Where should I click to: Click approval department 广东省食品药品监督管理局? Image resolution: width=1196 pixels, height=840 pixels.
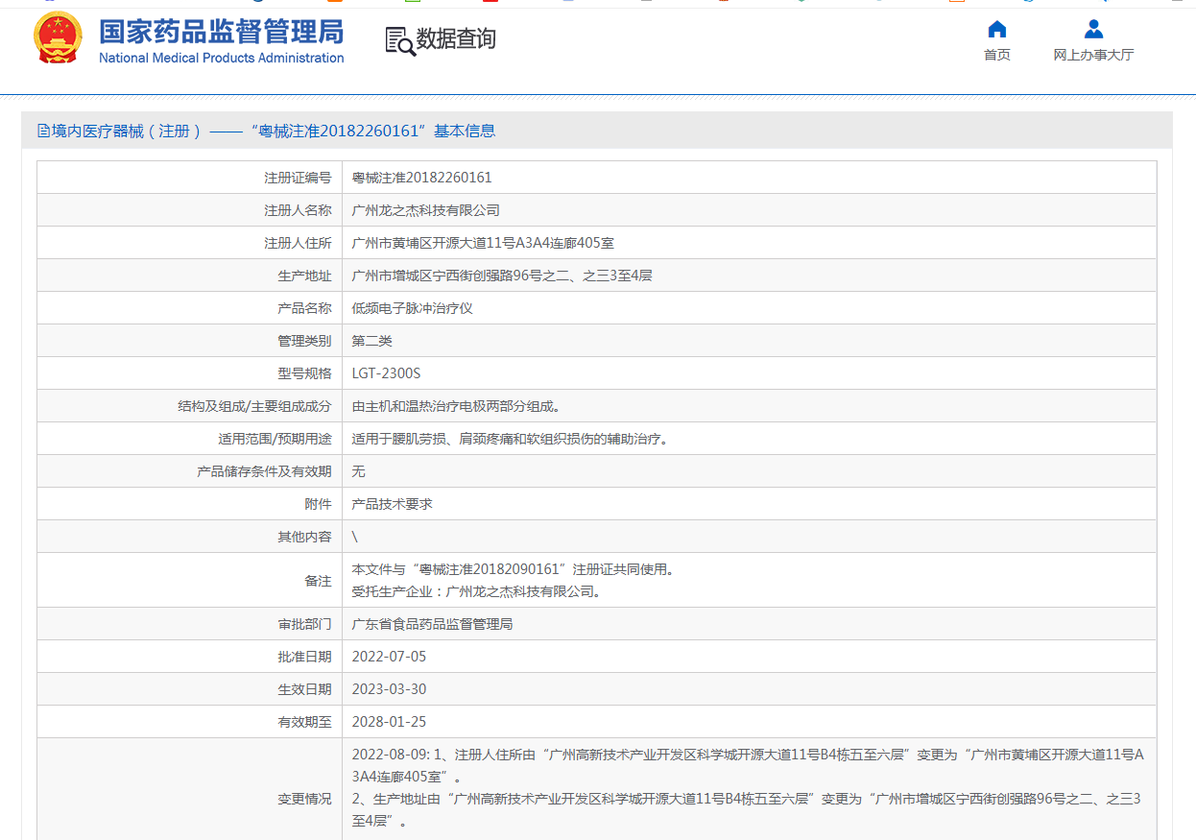(432, 624)
